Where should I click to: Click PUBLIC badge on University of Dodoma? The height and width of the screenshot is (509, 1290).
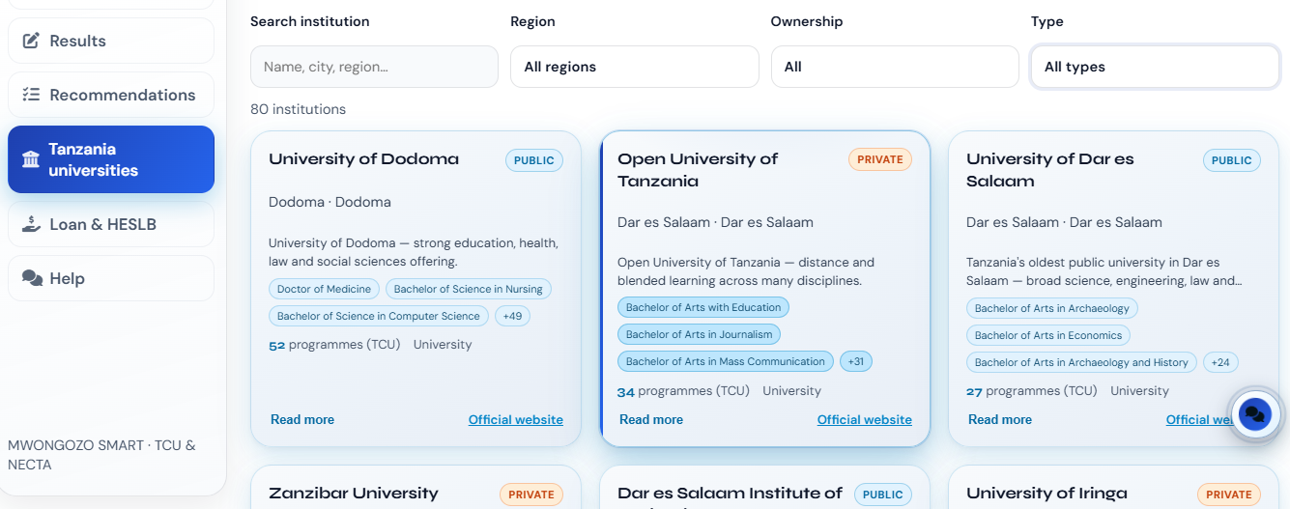tap(534, 160)
